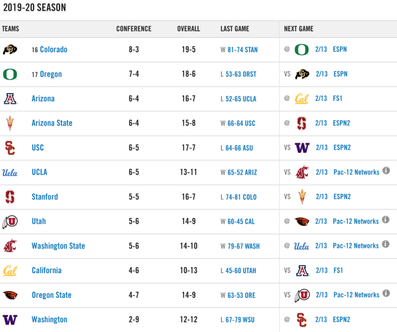Sort by the Conference column header

[134, 29]
